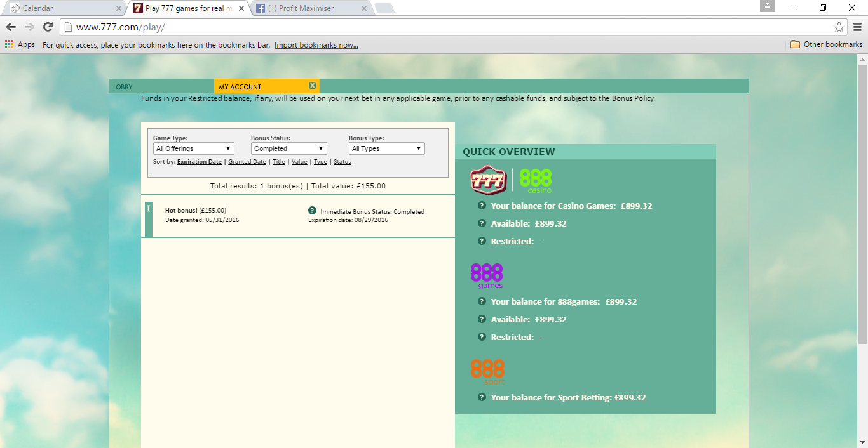Sort bonuses by Type
This screenshot has width=868, height=448.
coord(320,162)
